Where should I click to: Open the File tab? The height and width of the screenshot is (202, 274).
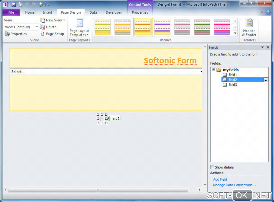tap(11, 12)
